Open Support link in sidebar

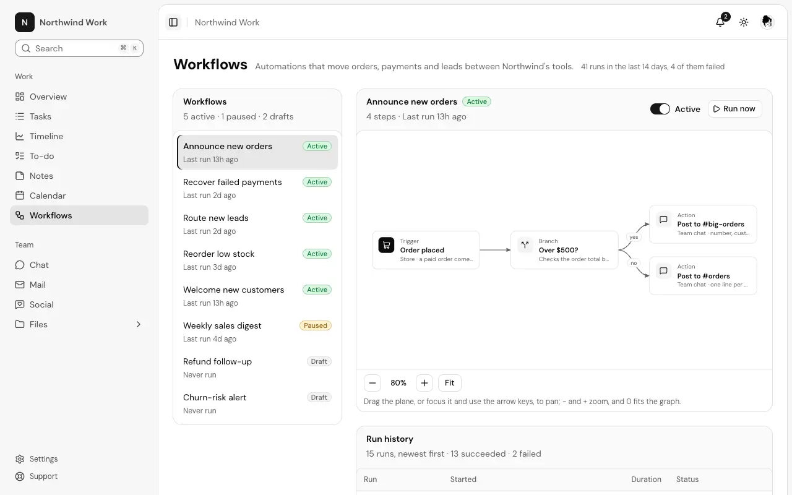tap(79, 476)
